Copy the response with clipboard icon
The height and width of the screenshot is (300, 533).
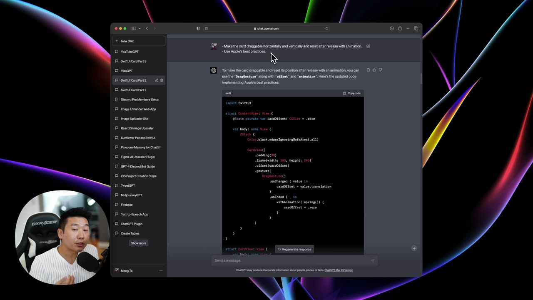coord(368,70)
